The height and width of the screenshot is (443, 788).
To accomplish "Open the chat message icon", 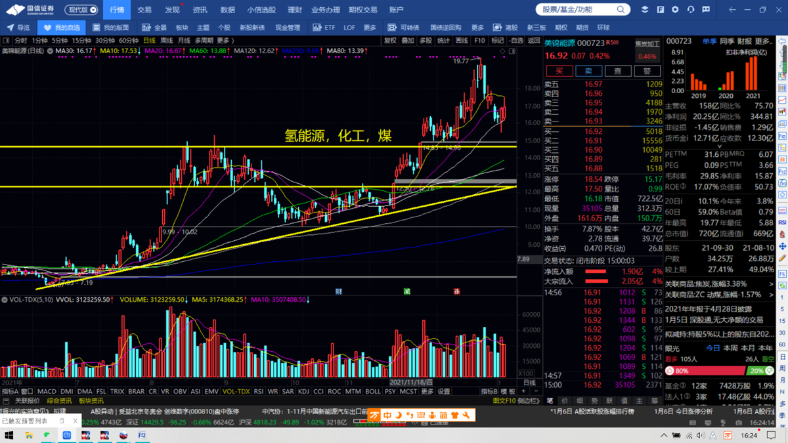I will pos(707,10).
